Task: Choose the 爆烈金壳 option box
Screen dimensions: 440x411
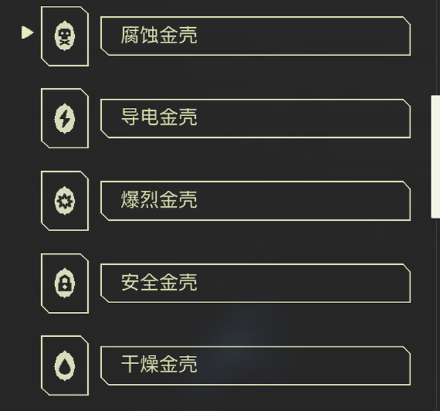Action: (x=255, y=200)
